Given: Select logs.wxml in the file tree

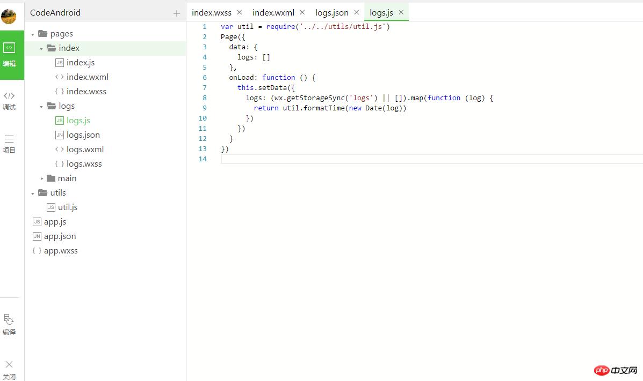Looking at the screenshot, I should click(x=85, y=150).
